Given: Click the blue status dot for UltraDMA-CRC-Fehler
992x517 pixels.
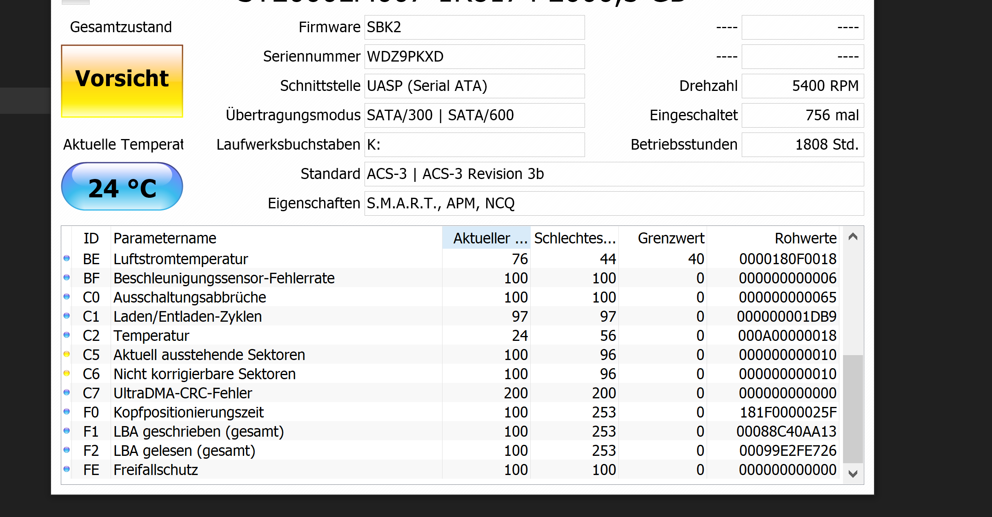Looking at the screenshot, I should [x=67, y=392].
